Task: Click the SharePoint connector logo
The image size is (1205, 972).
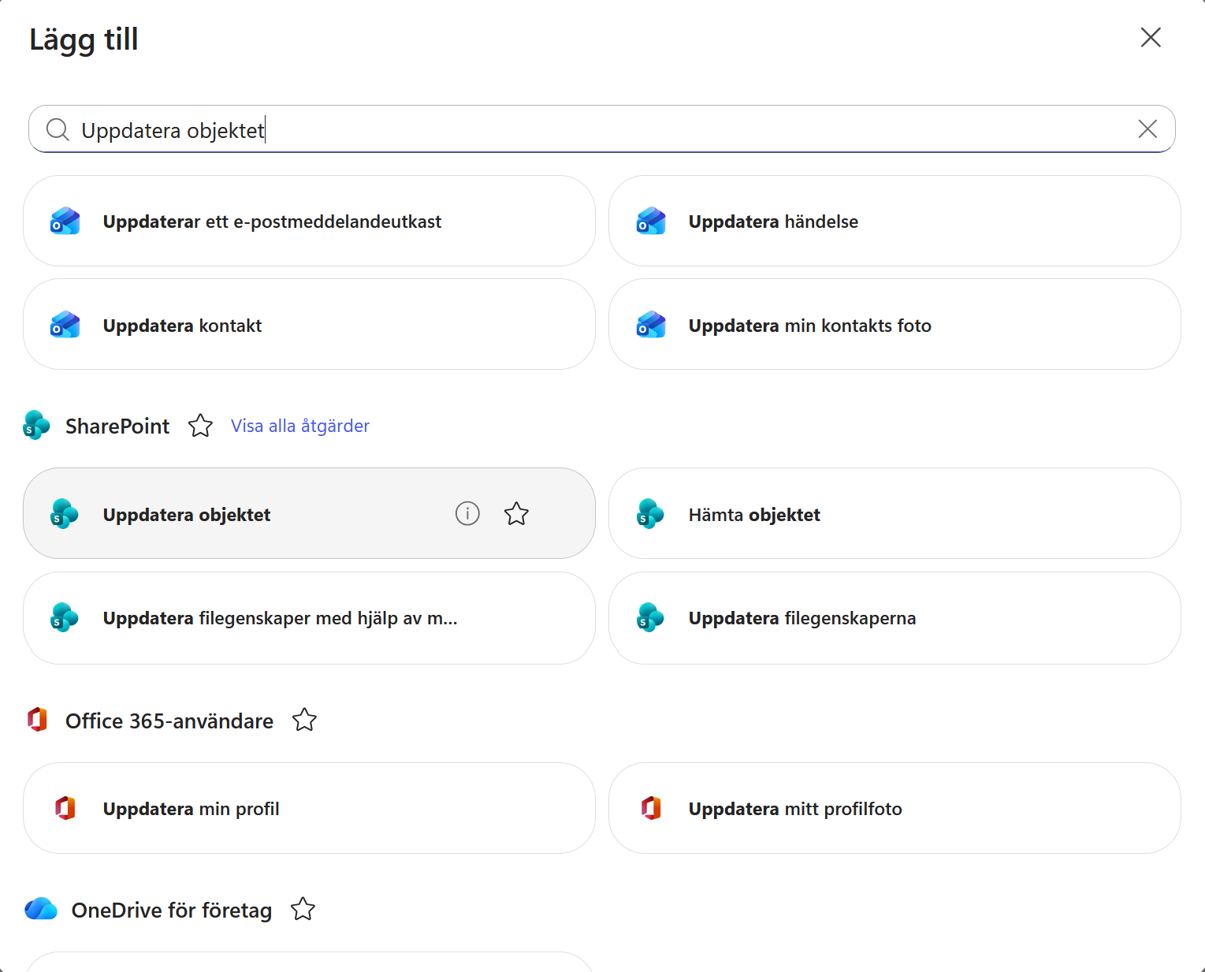Action: point(37,426)
